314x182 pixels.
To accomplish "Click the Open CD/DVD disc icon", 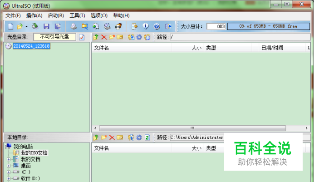I will point(35,26).
